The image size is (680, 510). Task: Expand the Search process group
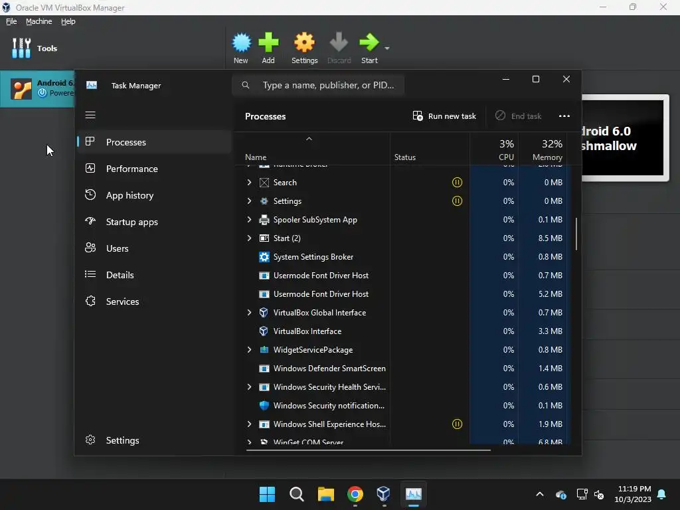pos(250,182)
